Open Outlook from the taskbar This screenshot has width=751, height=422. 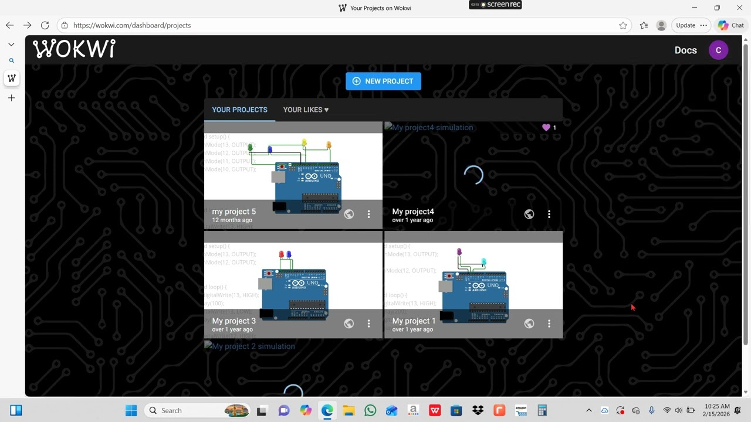coord(392,410)
